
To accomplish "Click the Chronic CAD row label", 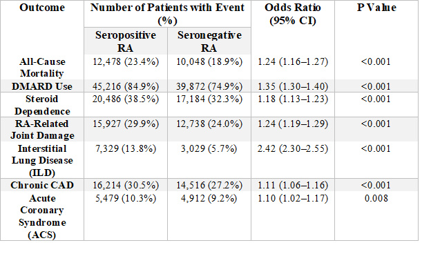I will [x=42, y=185].
